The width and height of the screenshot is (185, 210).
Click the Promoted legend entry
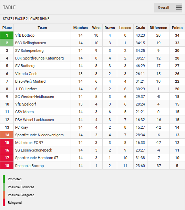coord(14,179)
